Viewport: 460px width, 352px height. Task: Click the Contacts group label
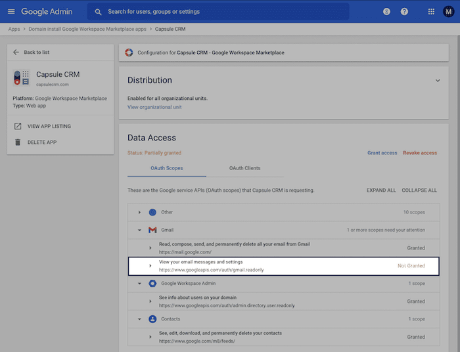click(x=170, y=319)
